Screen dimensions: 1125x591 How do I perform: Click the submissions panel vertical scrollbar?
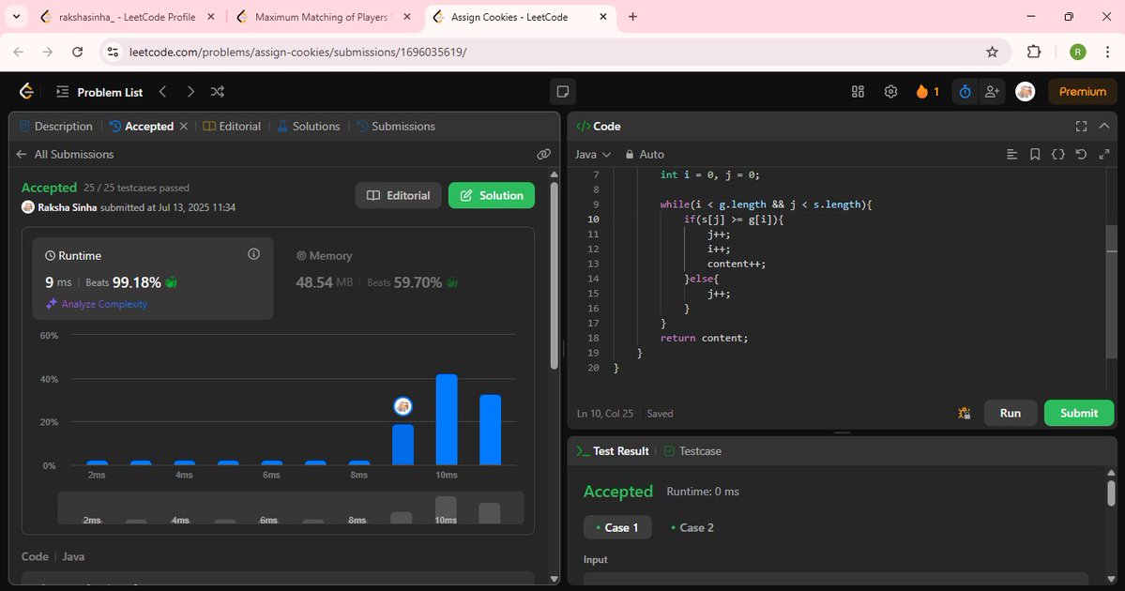click(554, 276)
